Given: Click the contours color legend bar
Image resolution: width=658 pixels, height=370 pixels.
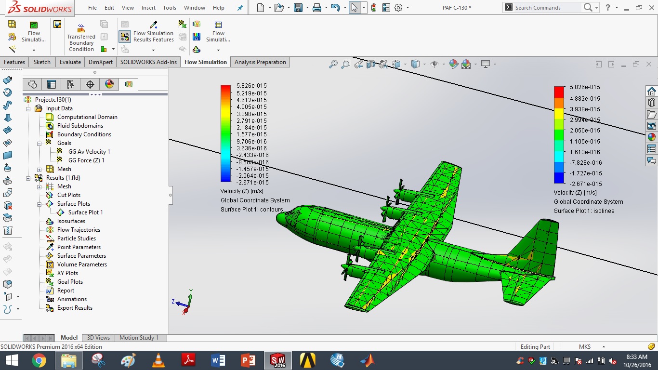Looking at the screenshot, I should 225,133.
